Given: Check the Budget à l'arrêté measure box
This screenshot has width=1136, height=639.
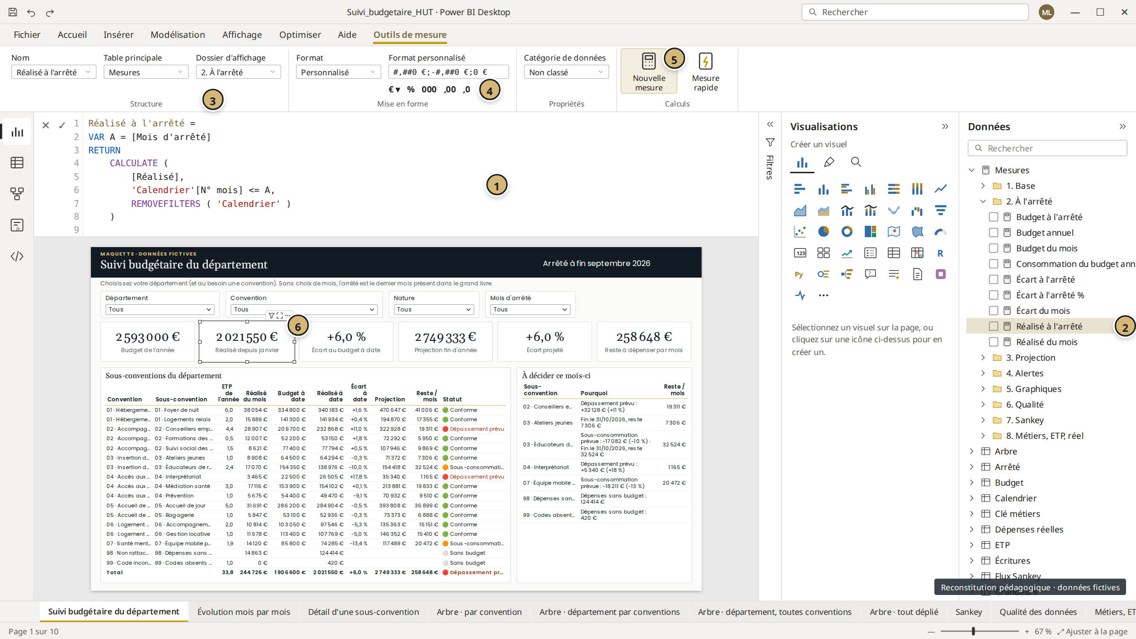Looking at the screenshot, I should click(x=994, y=217).
